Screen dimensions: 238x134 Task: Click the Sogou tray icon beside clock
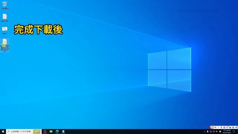(220, 131)
